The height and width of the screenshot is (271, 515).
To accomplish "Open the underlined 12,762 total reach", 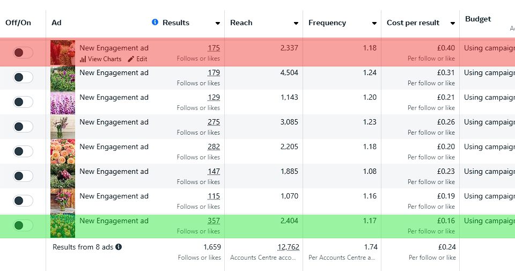I will [x=288, y=247].
